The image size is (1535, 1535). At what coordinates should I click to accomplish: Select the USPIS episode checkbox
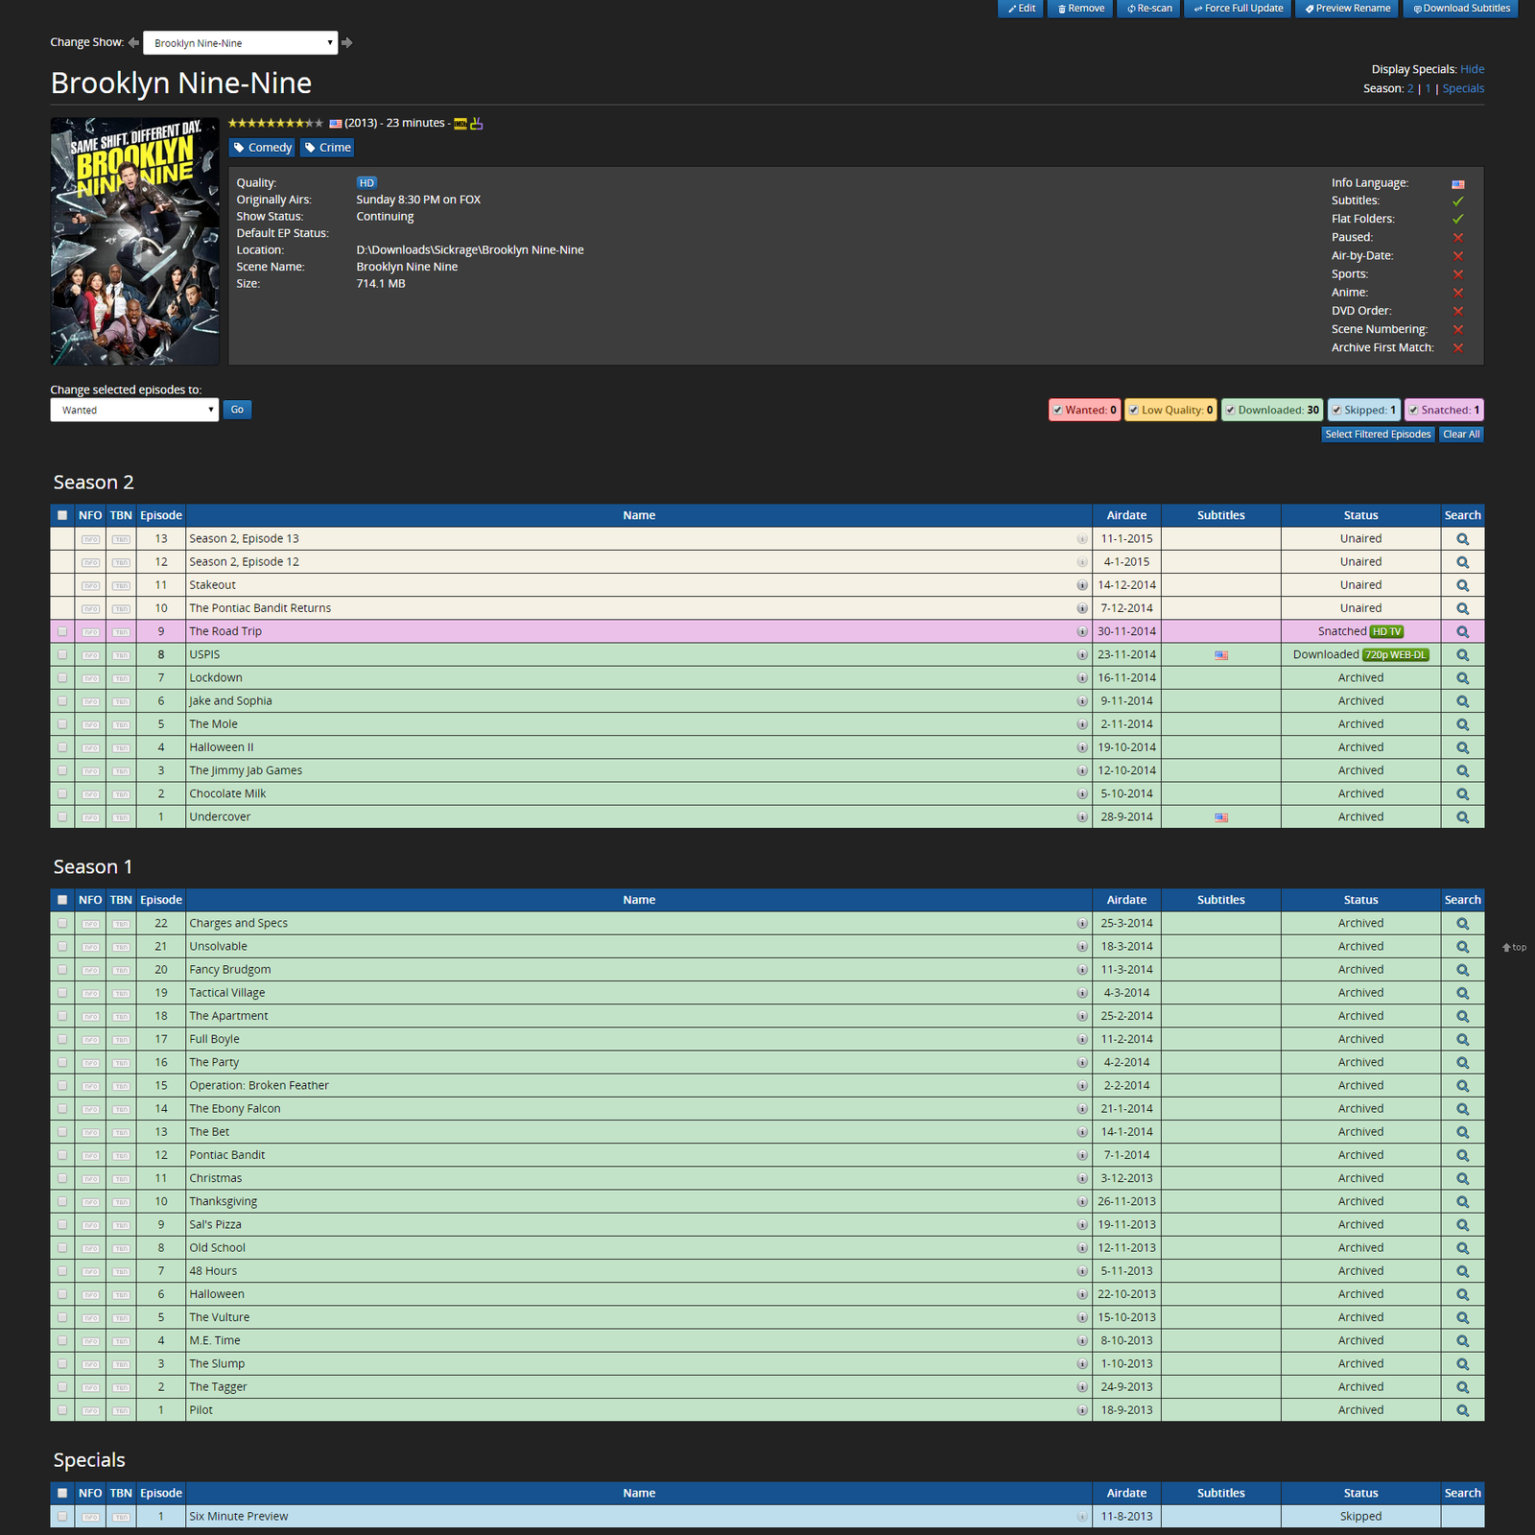click(x=62, y=655)
